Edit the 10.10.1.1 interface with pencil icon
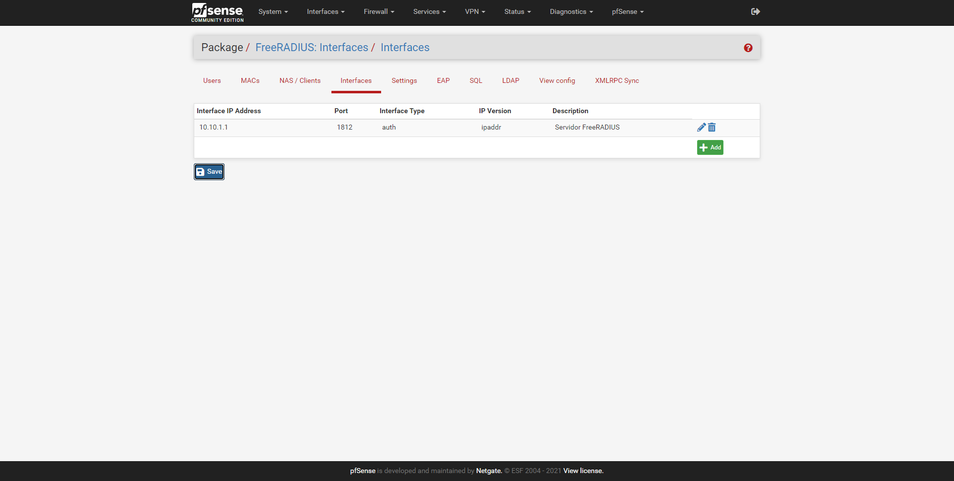 click(701, 128)
